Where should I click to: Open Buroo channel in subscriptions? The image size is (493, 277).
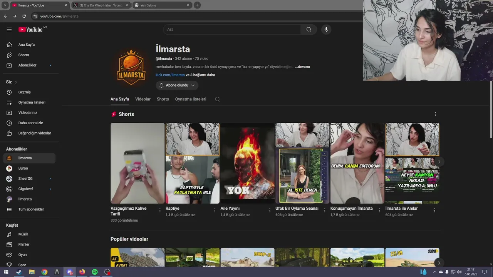tap(29, 169)
